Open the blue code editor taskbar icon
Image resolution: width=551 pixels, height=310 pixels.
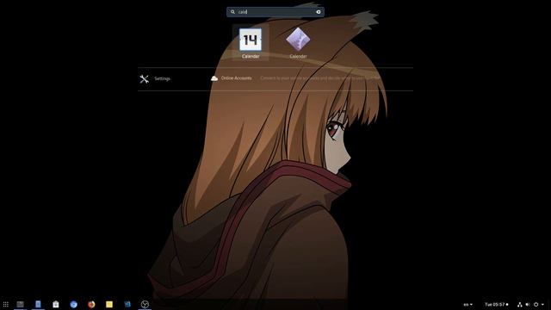tap(127, 304)
